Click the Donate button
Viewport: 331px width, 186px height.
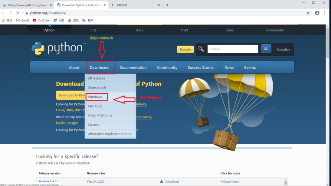point(185,49)
